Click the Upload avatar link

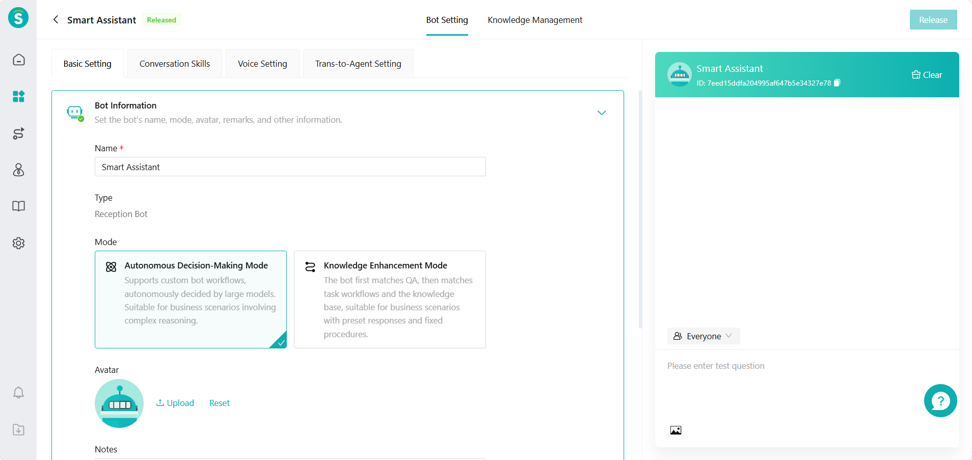(175, 403)
